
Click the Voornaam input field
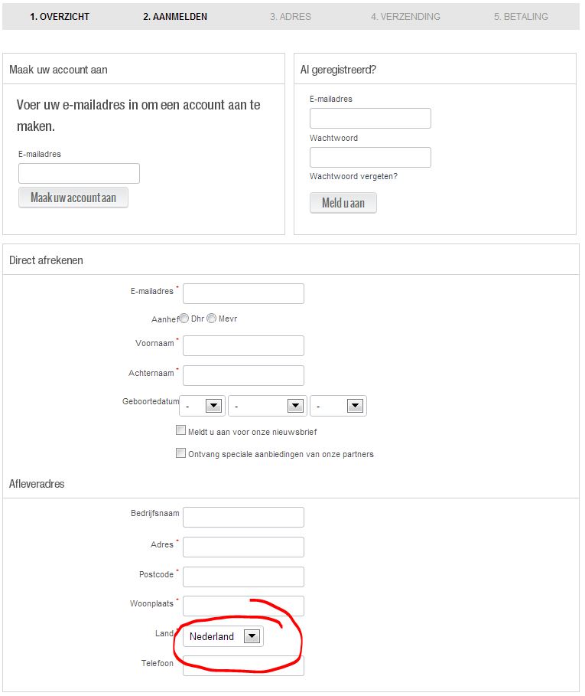(x=243, y=345)
